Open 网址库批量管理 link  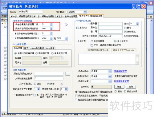(x=121, y=81)
